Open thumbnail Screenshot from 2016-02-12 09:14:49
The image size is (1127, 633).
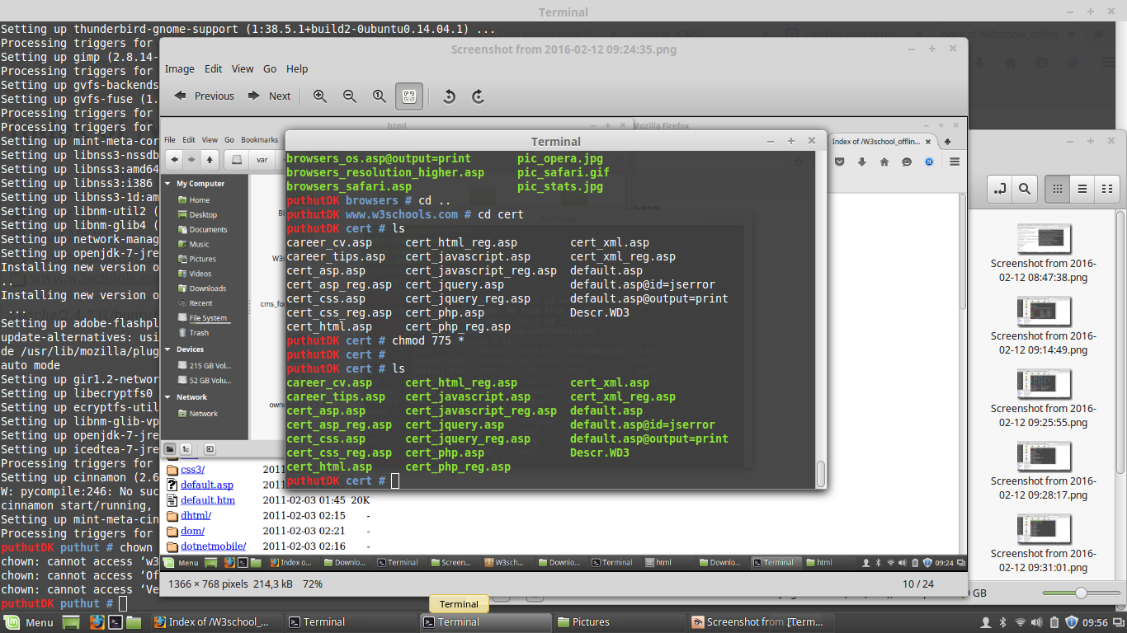coord(1043,312)
